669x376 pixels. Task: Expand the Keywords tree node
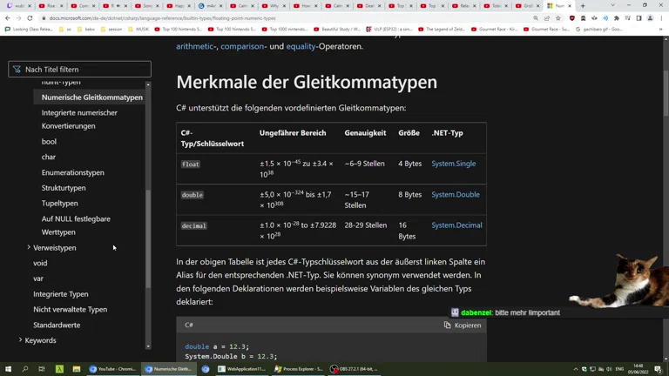[x=20, y=339]
